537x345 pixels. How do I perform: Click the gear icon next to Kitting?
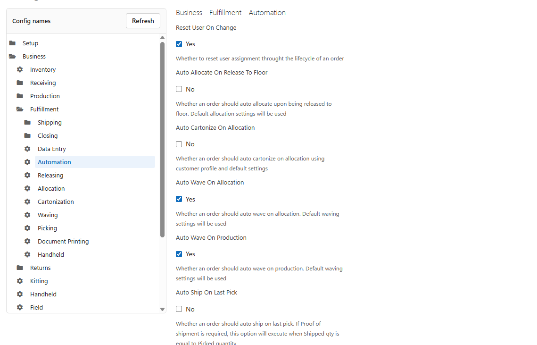20,281
